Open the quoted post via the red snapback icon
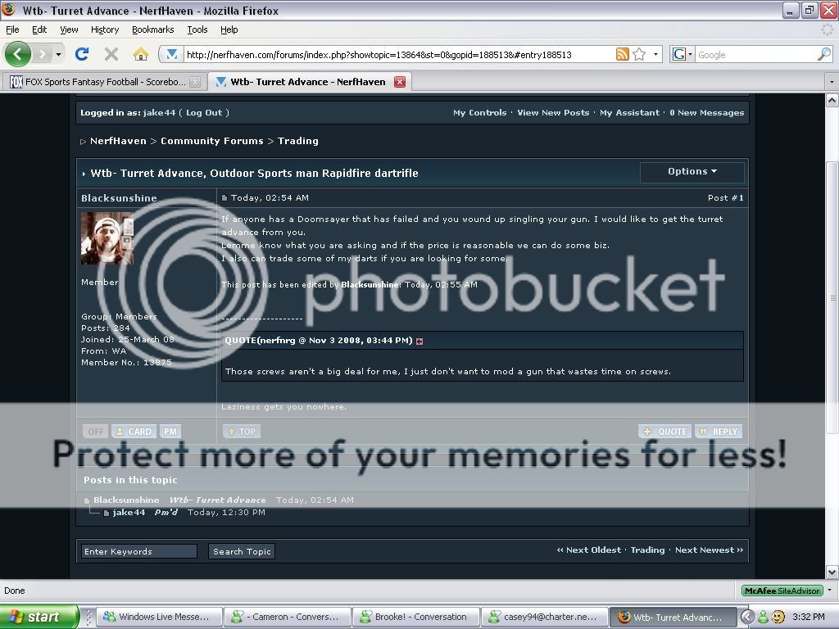The width and height of the screenshot is (839, 629). pyautogui.click(x=419, y=342)
